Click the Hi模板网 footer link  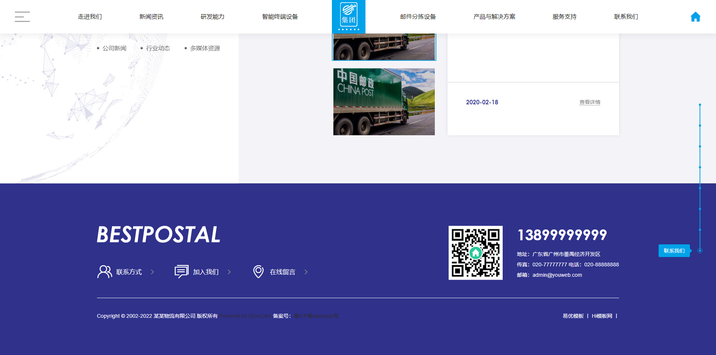coord(602,316)
